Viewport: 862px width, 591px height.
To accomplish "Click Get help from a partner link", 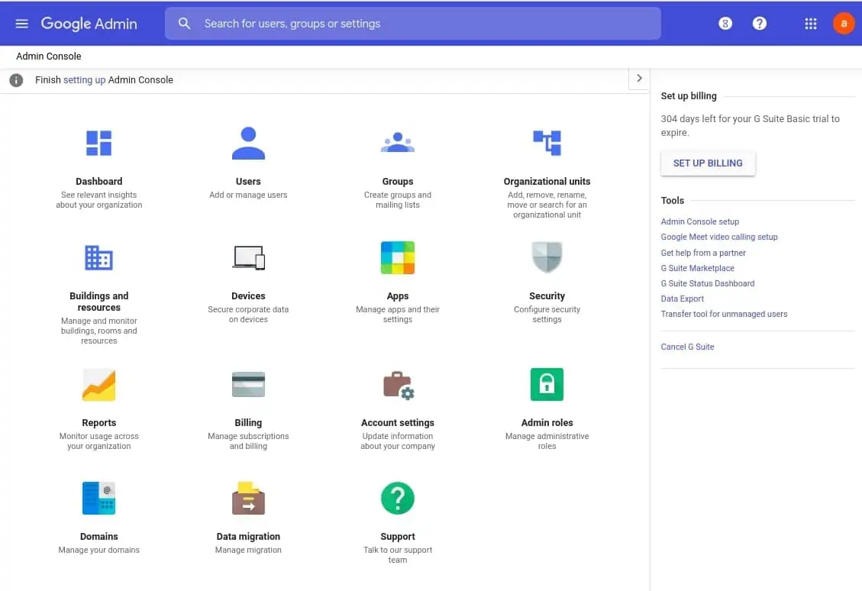I will tap(703, 253).
